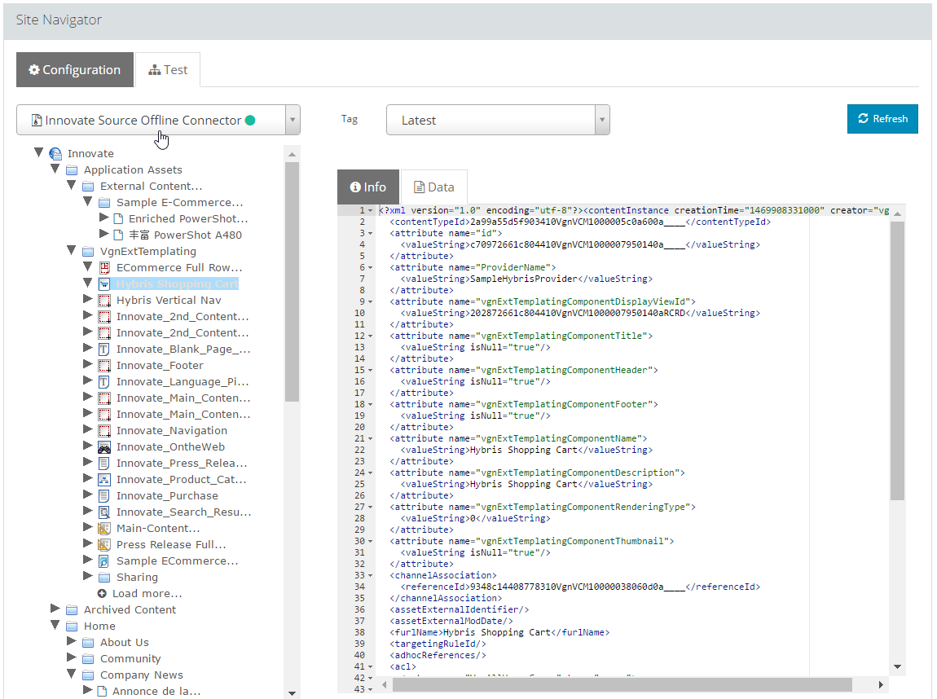The image size is (937, 699).
Task: Select the 丰富 PowerShot A480 item
Action: [x=185, y=235]
